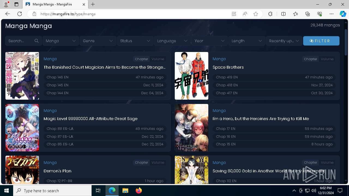This screenshot has width=349, height=196.
Task: Open Chap 12 PT-BR row
Action: pos(105,181)
